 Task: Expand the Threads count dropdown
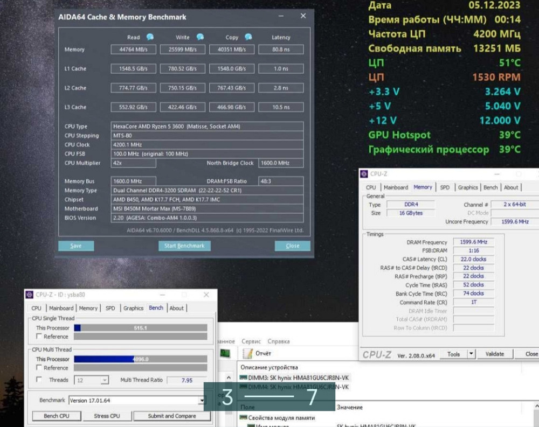(104, 380)
